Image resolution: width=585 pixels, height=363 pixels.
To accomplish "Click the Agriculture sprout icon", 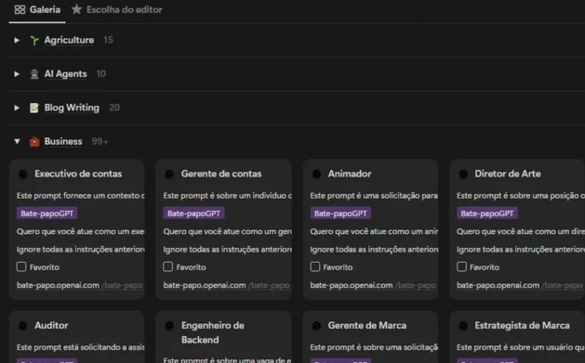I will click(34, 40).
